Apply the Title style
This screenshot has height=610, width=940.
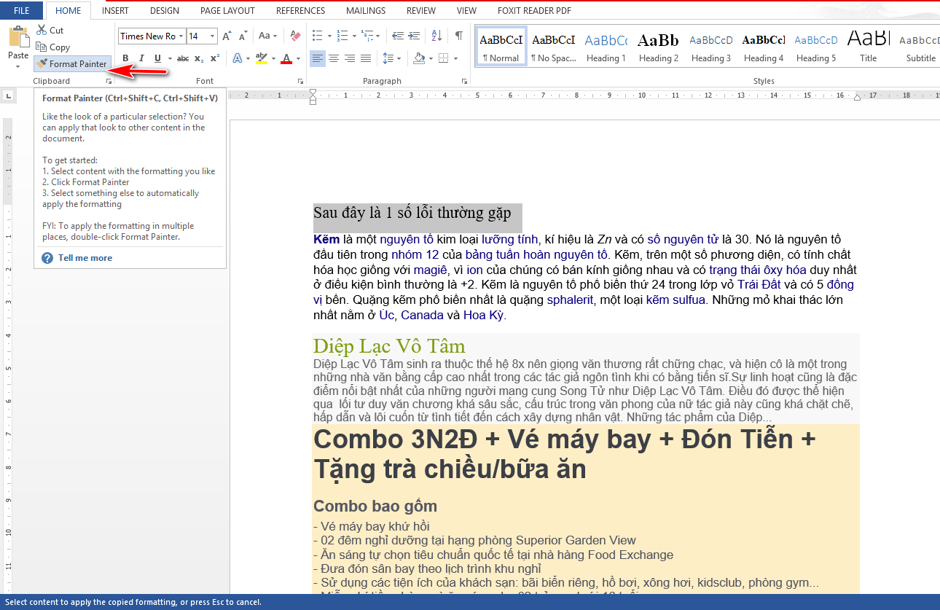[x=868, y=47]
